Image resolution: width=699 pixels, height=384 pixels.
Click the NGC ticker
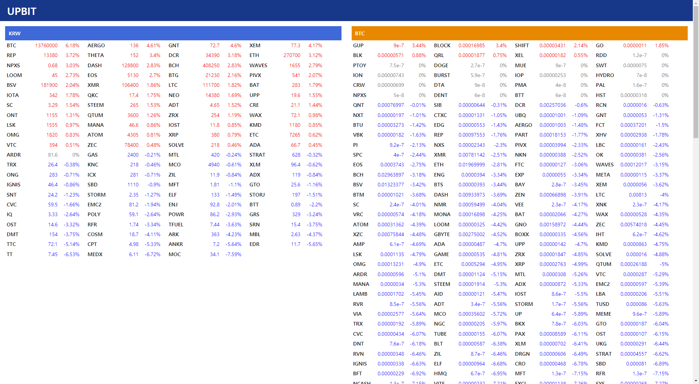pos(439,324)
